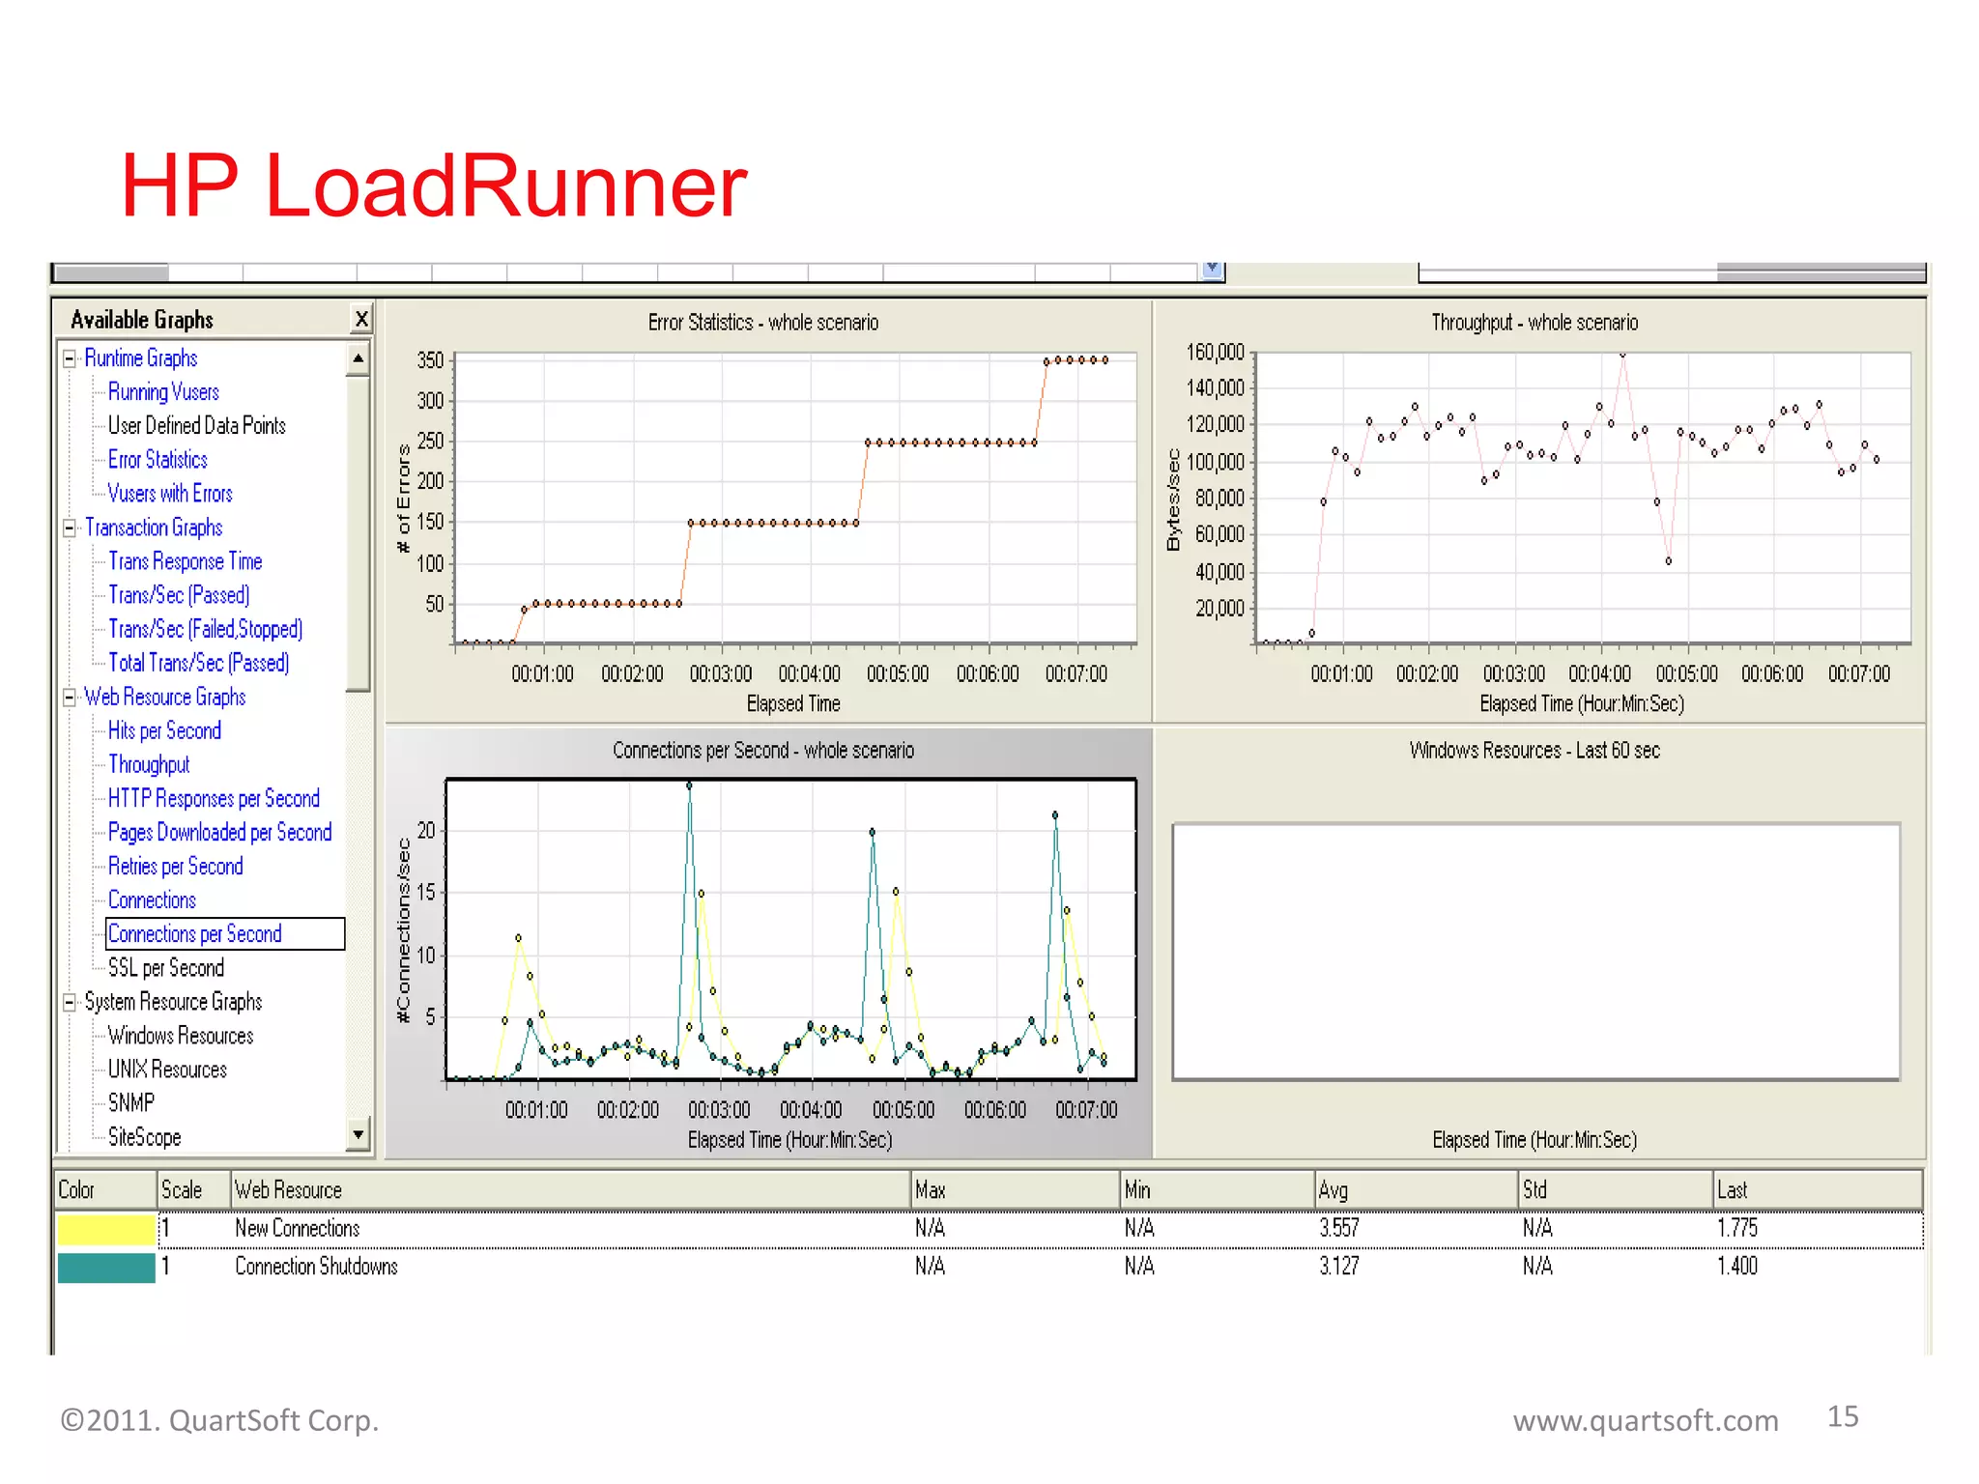Select Windows Resources in the tree

(181, 1037)
